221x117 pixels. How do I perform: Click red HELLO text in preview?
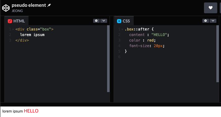tap(31, 111)
